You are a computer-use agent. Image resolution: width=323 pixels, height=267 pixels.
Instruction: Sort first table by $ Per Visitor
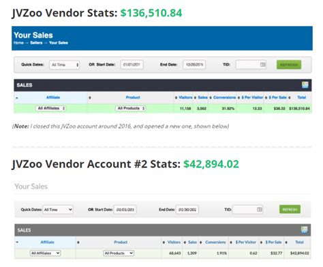(252, 98)
